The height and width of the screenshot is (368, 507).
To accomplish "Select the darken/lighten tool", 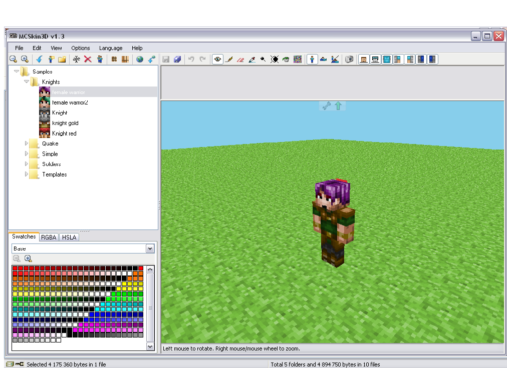I will (275, 59).
